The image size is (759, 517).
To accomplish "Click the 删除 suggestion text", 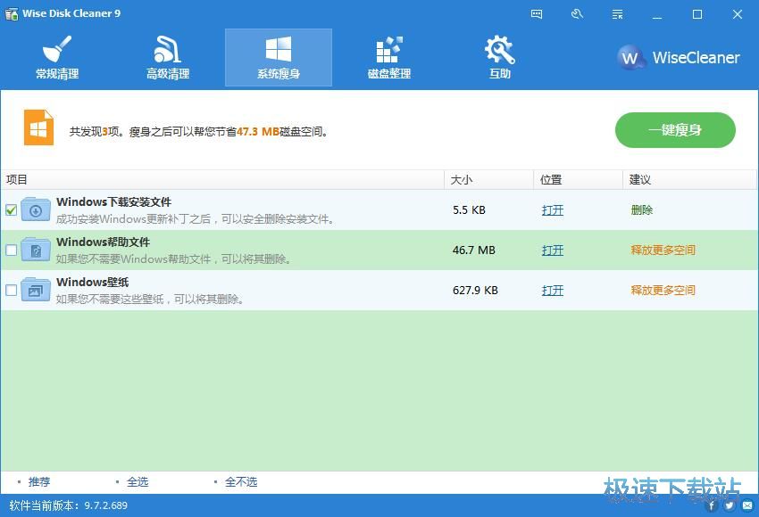I will pyautogui.click(x=642, y=210).
